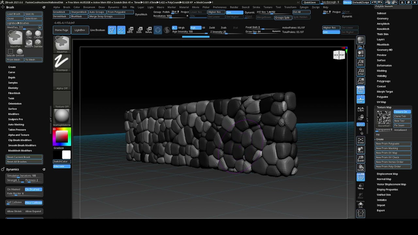Click the Rotate view icon in right shelf
418x235 pixels.
pyautogui.click(x=361, y=168)
